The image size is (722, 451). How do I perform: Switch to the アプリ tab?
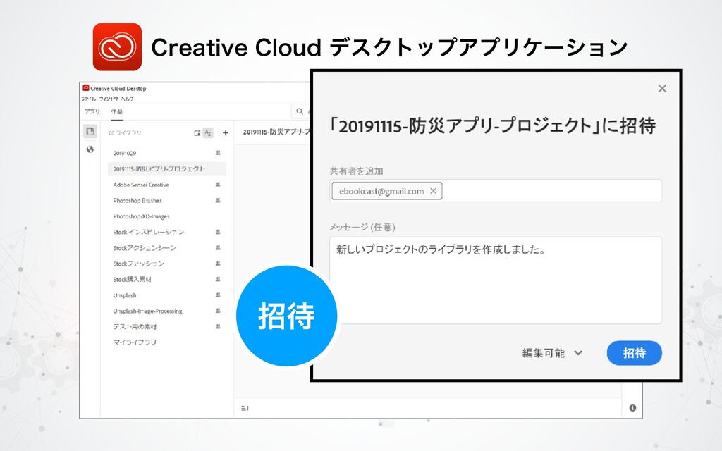tap(92, 111)
